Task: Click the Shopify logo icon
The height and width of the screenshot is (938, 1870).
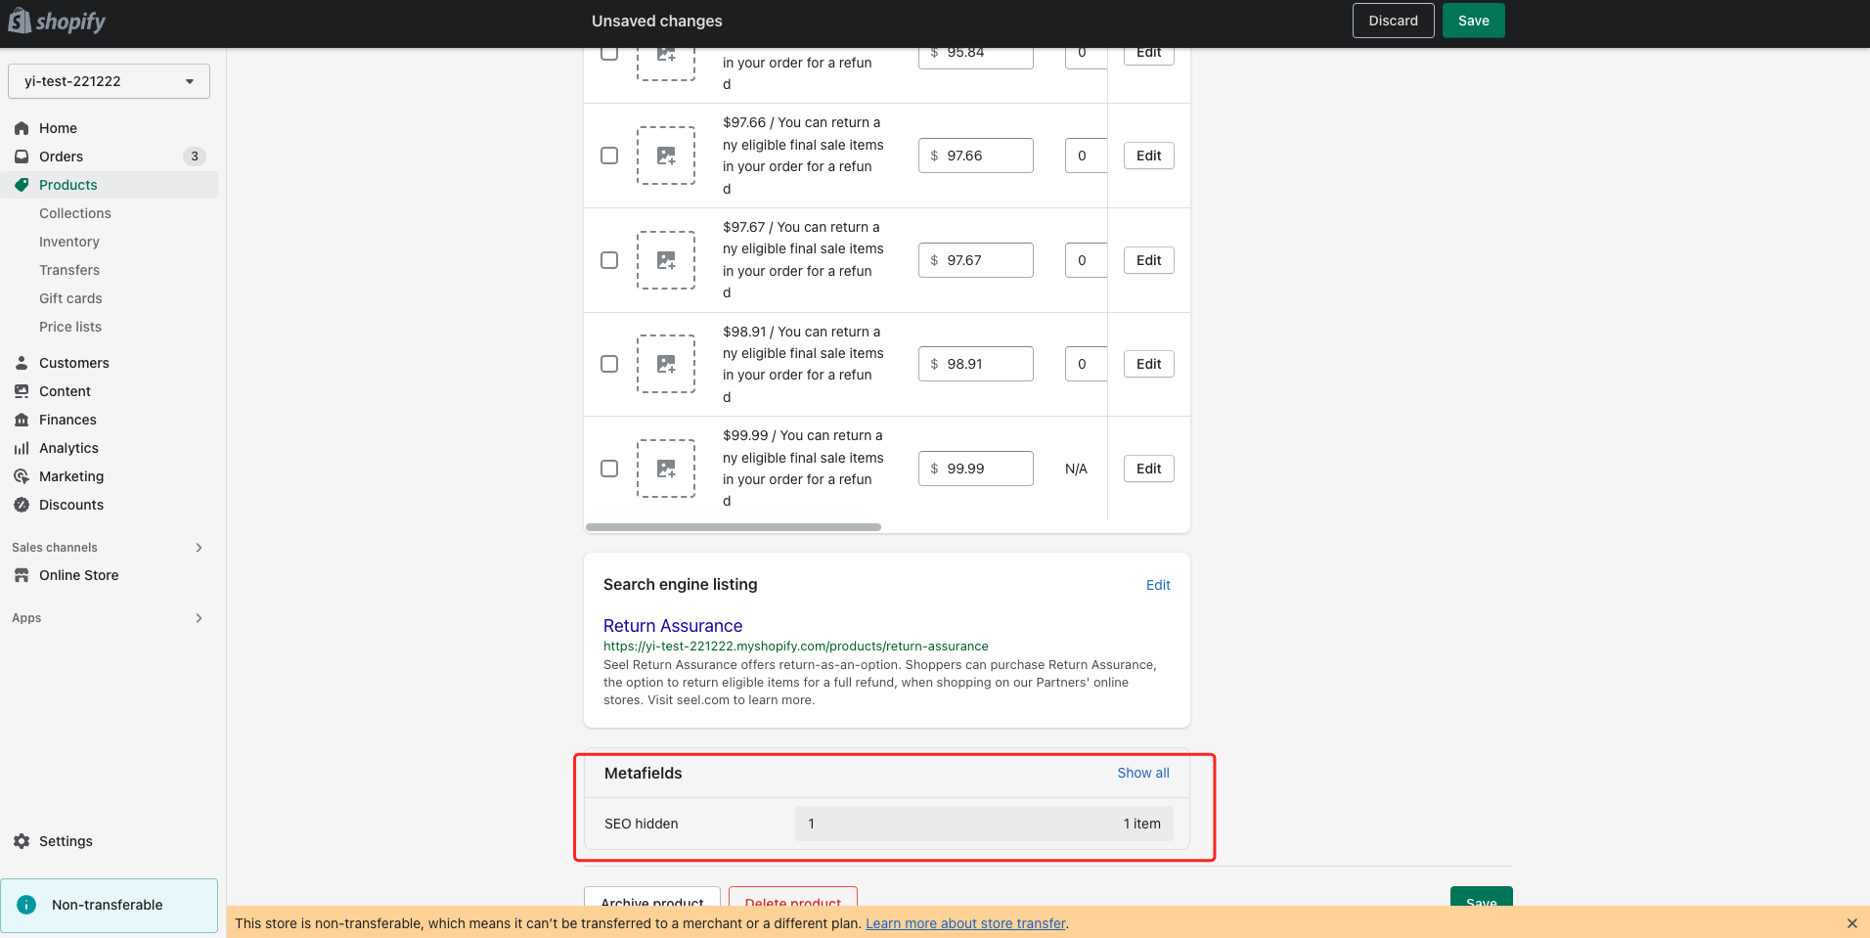Action: [x=20, y=22]
